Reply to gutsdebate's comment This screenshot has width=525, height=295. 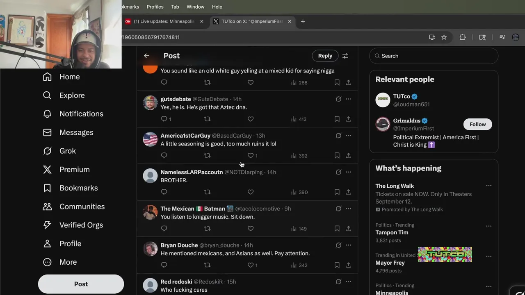pyautogui.click(x=164, y=119)
